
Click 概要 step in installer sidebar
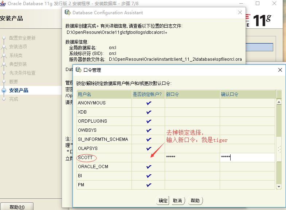pyautogui.click(x=14, y=82)
